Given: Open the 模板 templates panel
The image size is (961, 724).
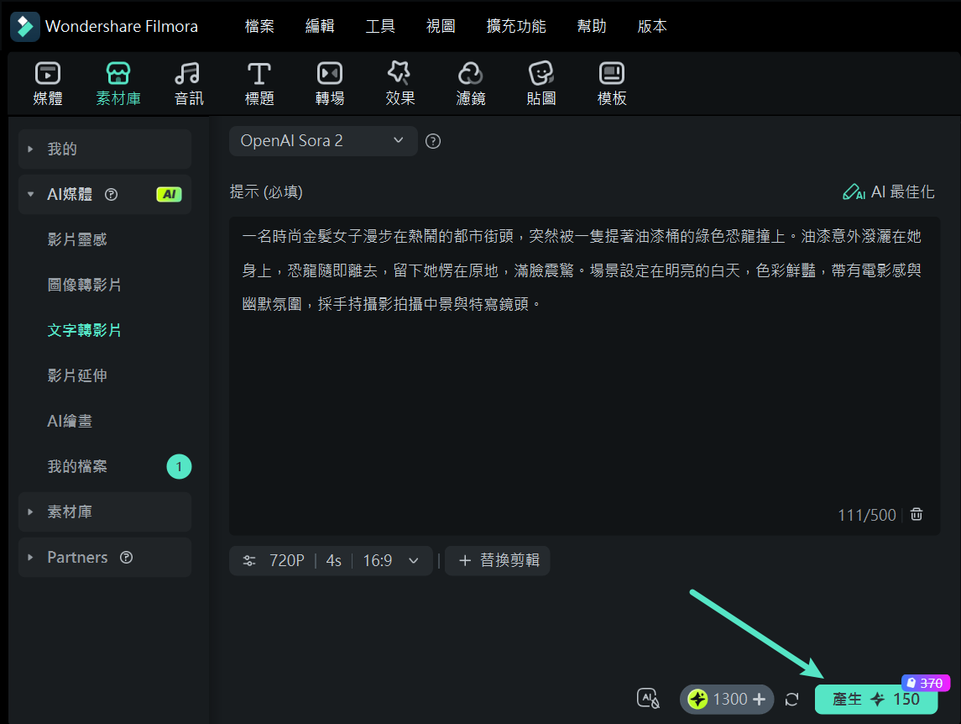Looking at the screenshot, I should pyautogui.click(x=612, y=81).
